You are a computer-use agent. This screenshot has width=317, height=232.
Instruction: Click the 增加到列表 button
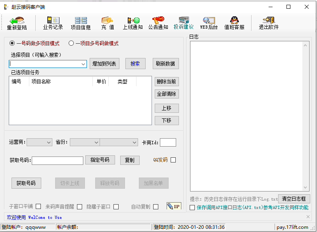tap(104, 64)
